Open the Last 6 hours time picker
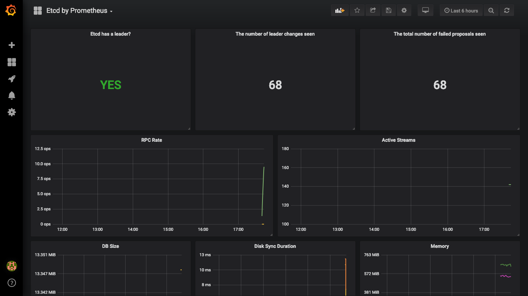The width and height of the screenshot is (528, 296). click(x=461, y=11)
